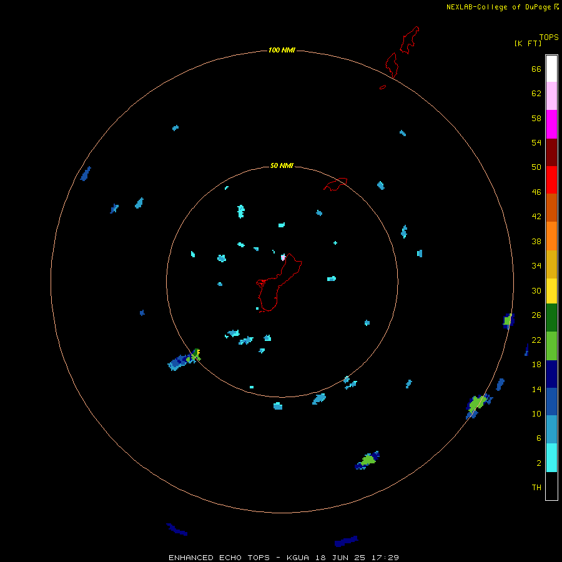Viewport: 562px width, 562px height.
Task: Click the 'ENHANCED ECHO TOPS' caption text
Action: click(219, 558)
